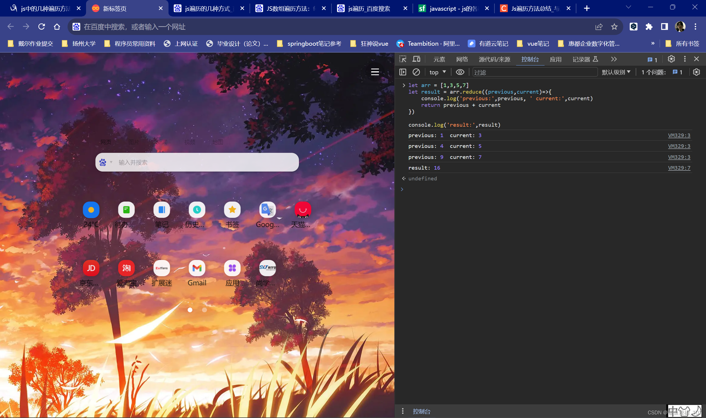This screenshot has height=418, width=706.
Task: Select the Console tab in DevTools
Action: [529, 59]
